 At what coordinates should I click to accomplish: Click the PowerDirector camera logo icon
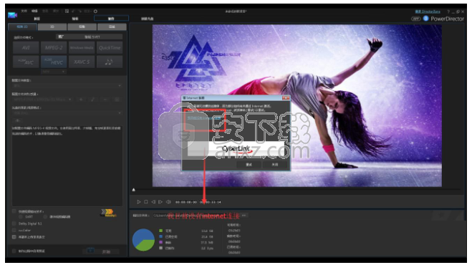(12, 15)
